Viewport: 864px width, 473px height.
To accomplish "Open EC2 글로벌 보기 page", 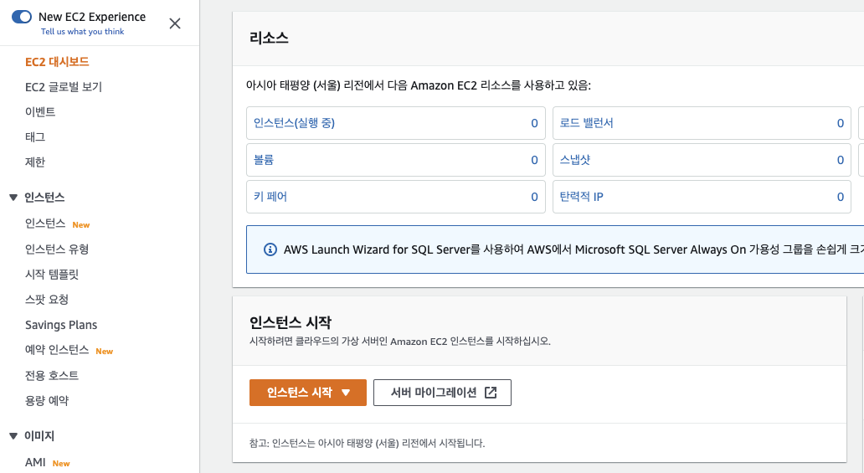I will 64,87.
